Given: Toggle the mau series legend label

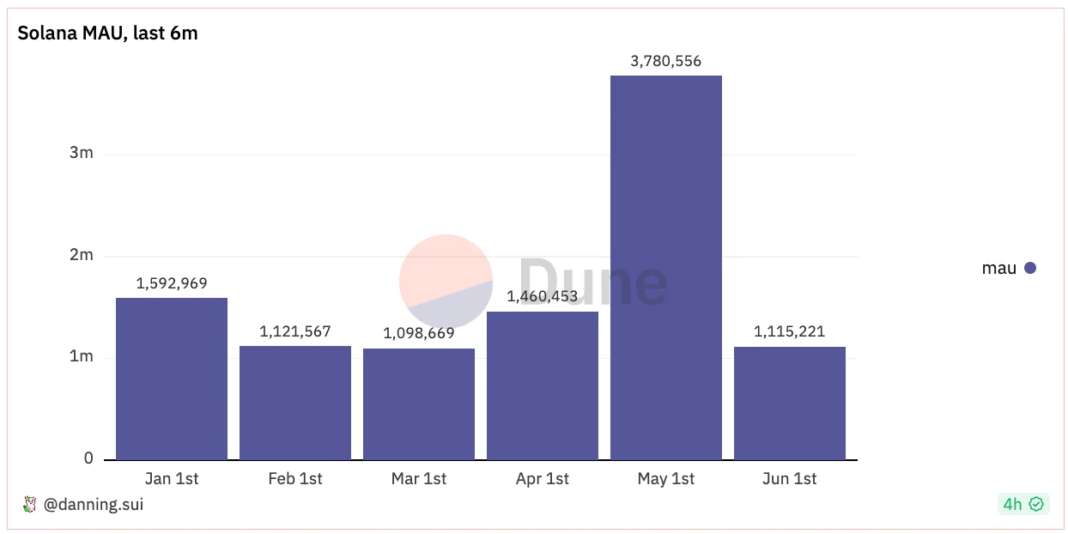Looking at the screenshot, I should 998,268.
